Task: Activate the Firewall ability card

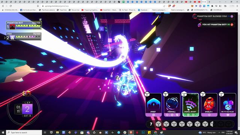Action: 172,105
